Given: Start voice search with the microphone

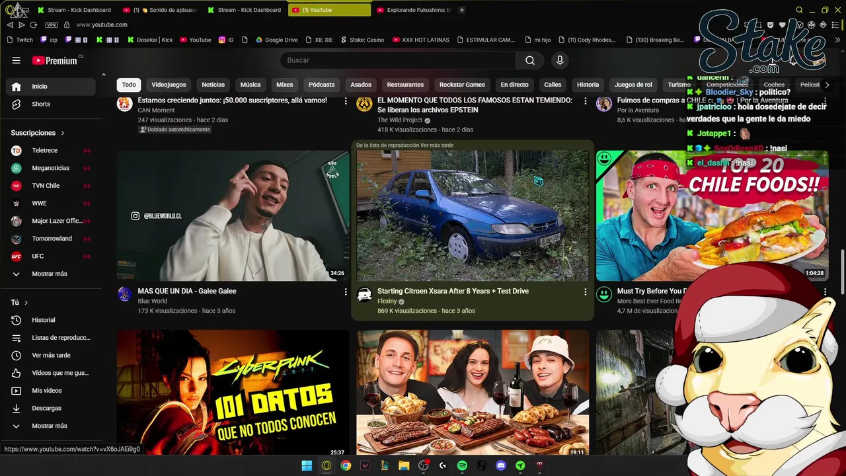Looking at the screenshot, I should [x=560, y=60].
